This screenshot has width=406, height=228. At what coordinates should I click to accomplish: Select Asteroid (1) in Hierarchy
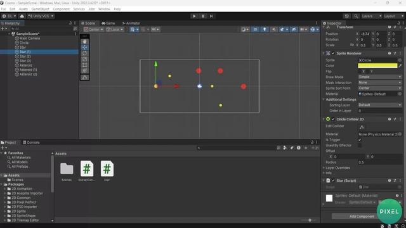28,70
